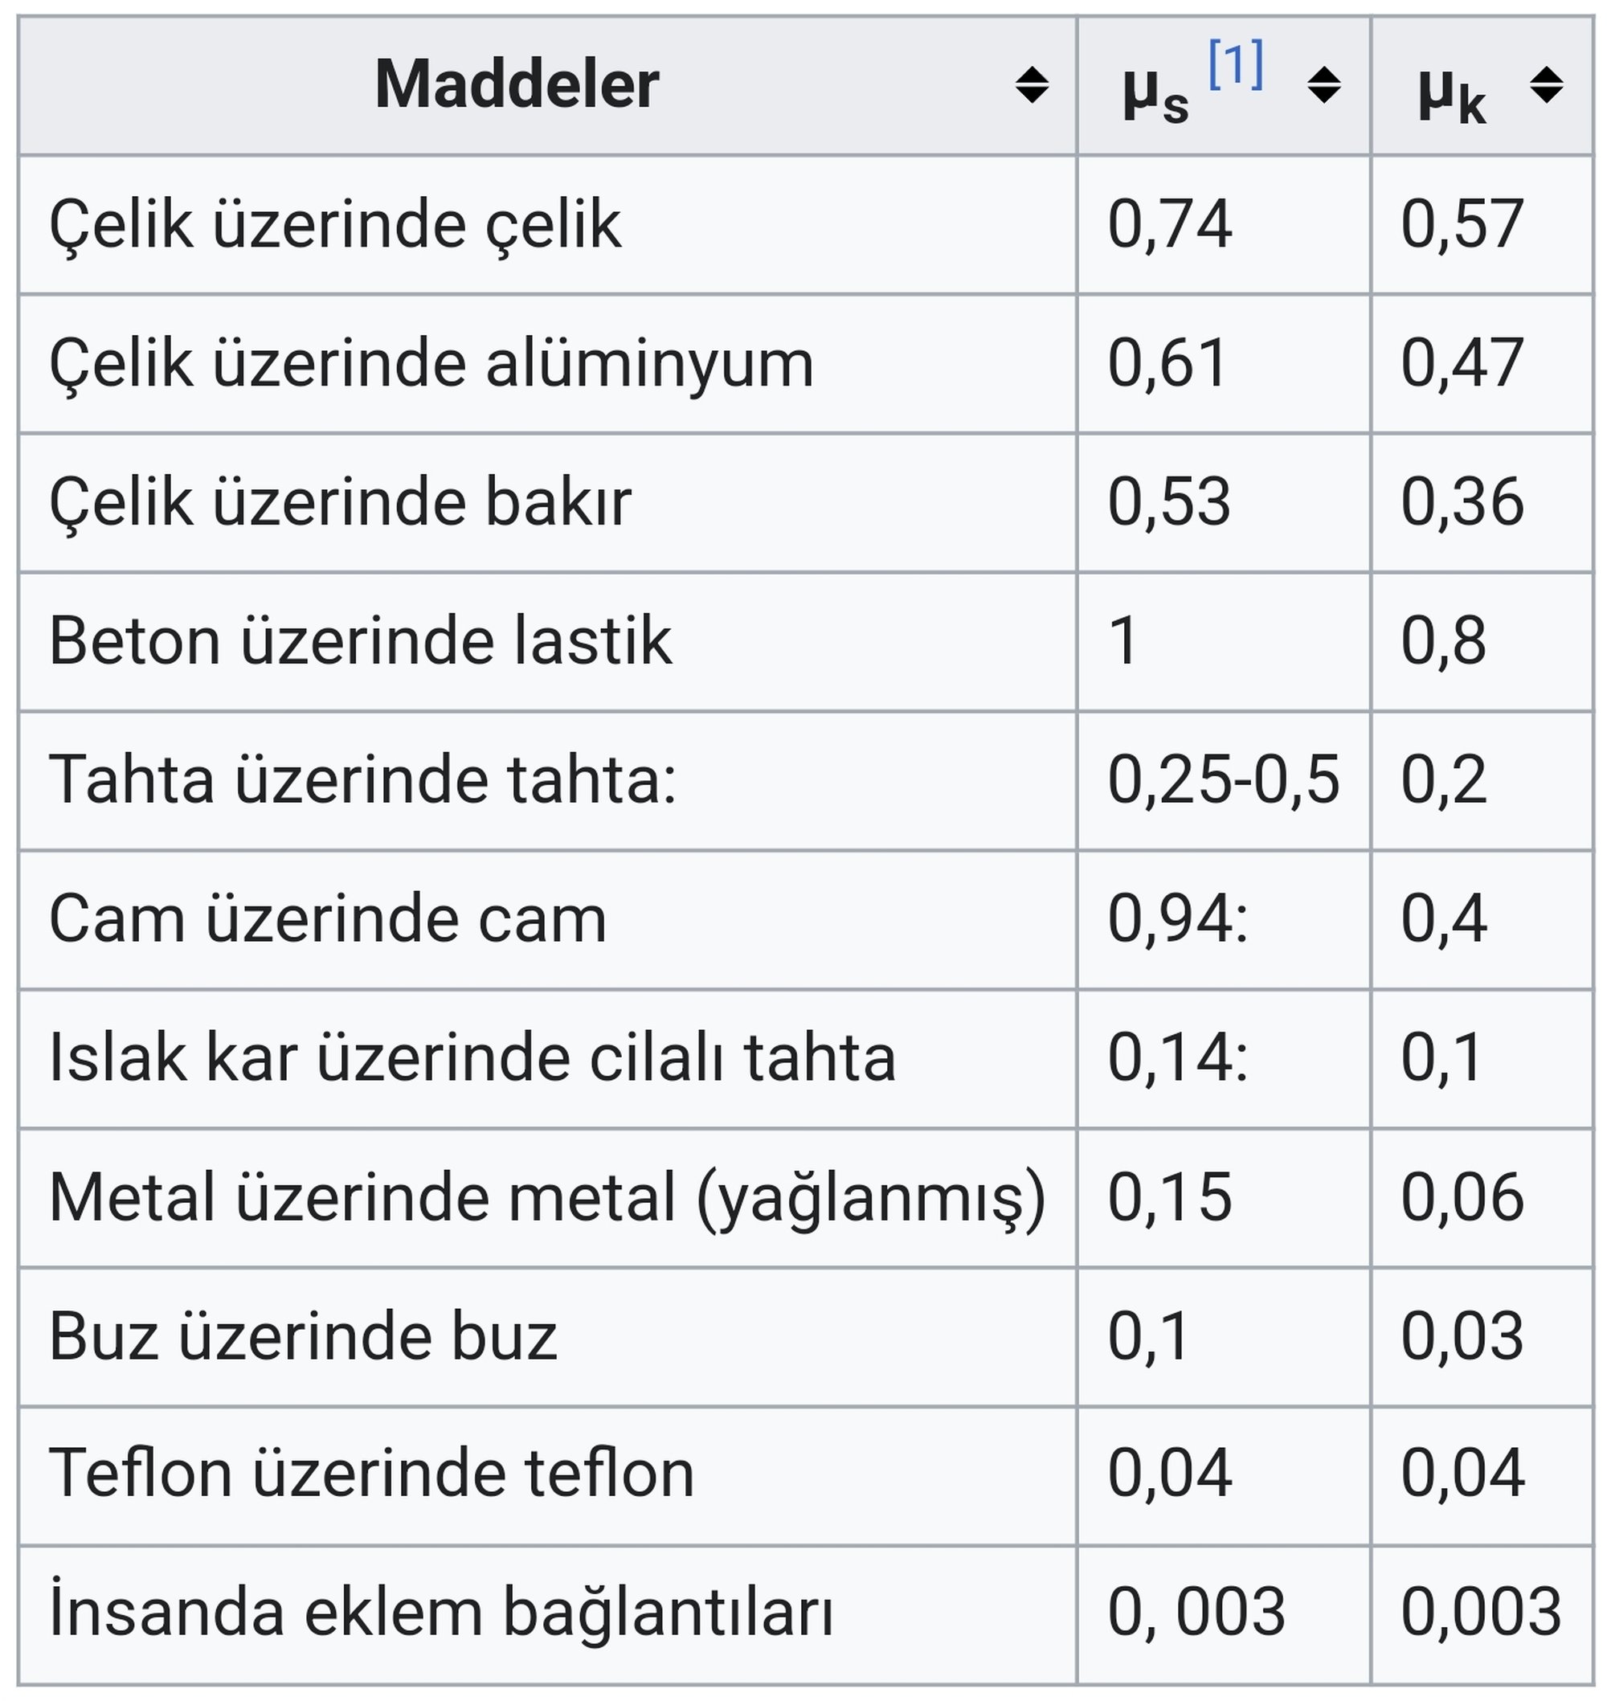Click the 0,25-0,5 value cell
The width and height of the screenshot is (1607, 1701).
pos(1222,780)
